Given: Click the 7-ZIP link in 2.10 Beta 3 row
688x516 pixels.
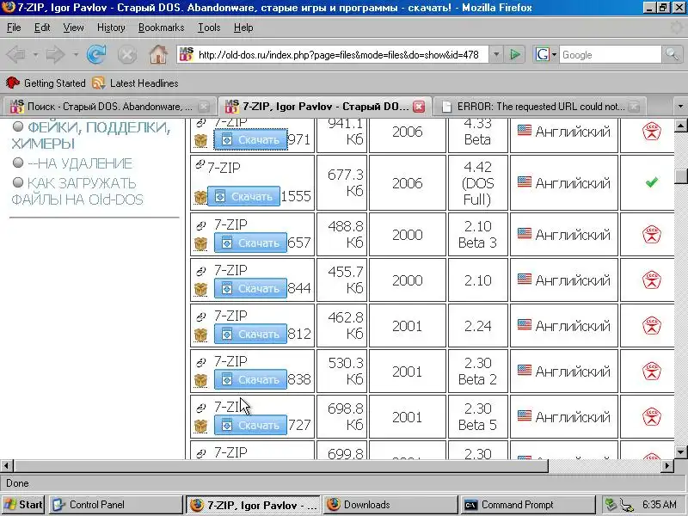Looking at the screenshot, I should coord(230,224).
